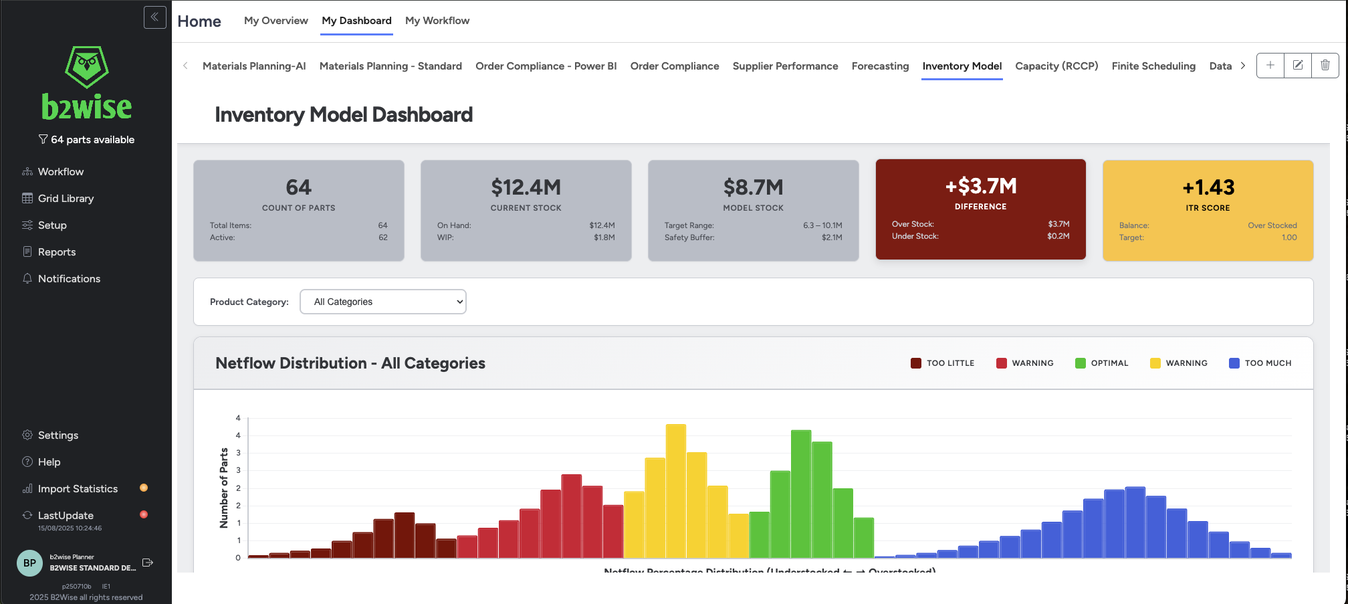This screenshot has height=604, width=1348.
Task: Click the yellow WARNING legend swatch
Action: pos(1155,363)
